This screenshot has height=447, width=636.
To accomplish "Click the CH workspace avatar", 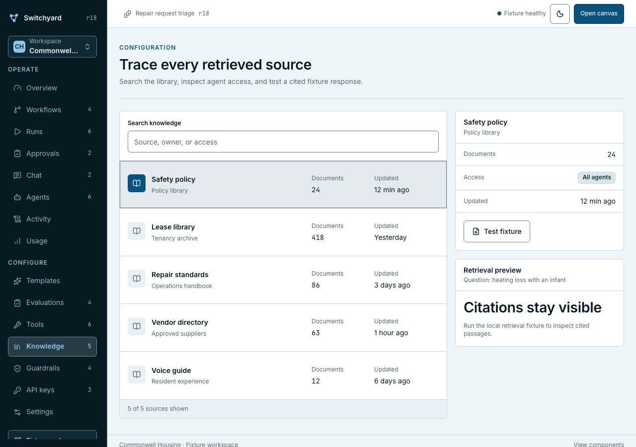I will click(x=19, y=47).
